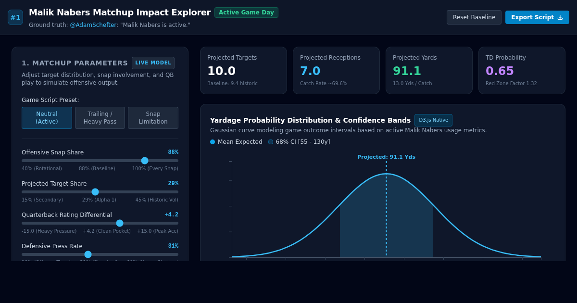Click the '29% (Alpha 1)' slider label
The height and width of the screenshot is (303, 577).
pos(99,200)
